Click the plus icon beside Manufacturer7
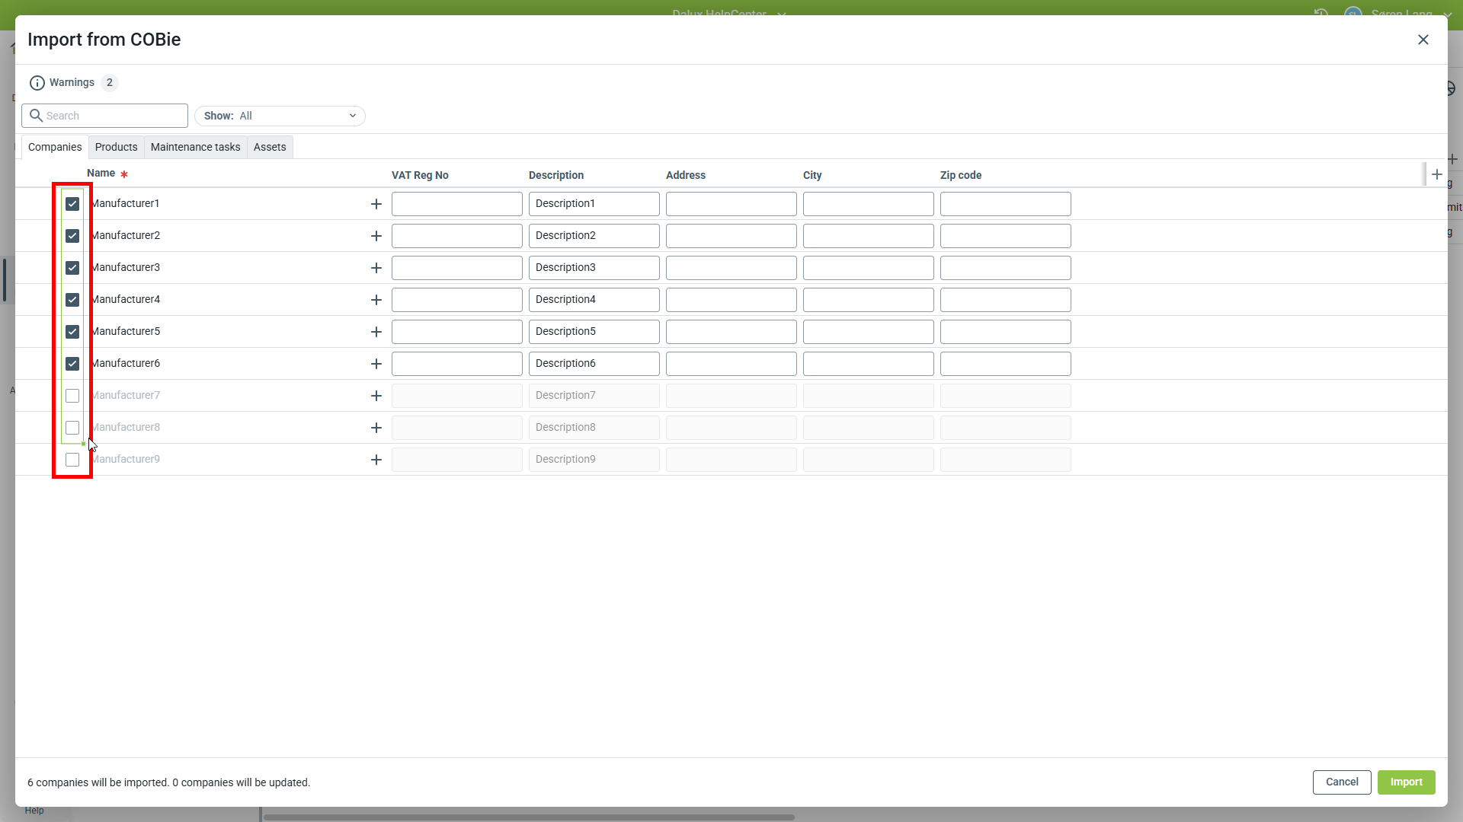This screenshot has height=822, width=1463. pos(376,396)
